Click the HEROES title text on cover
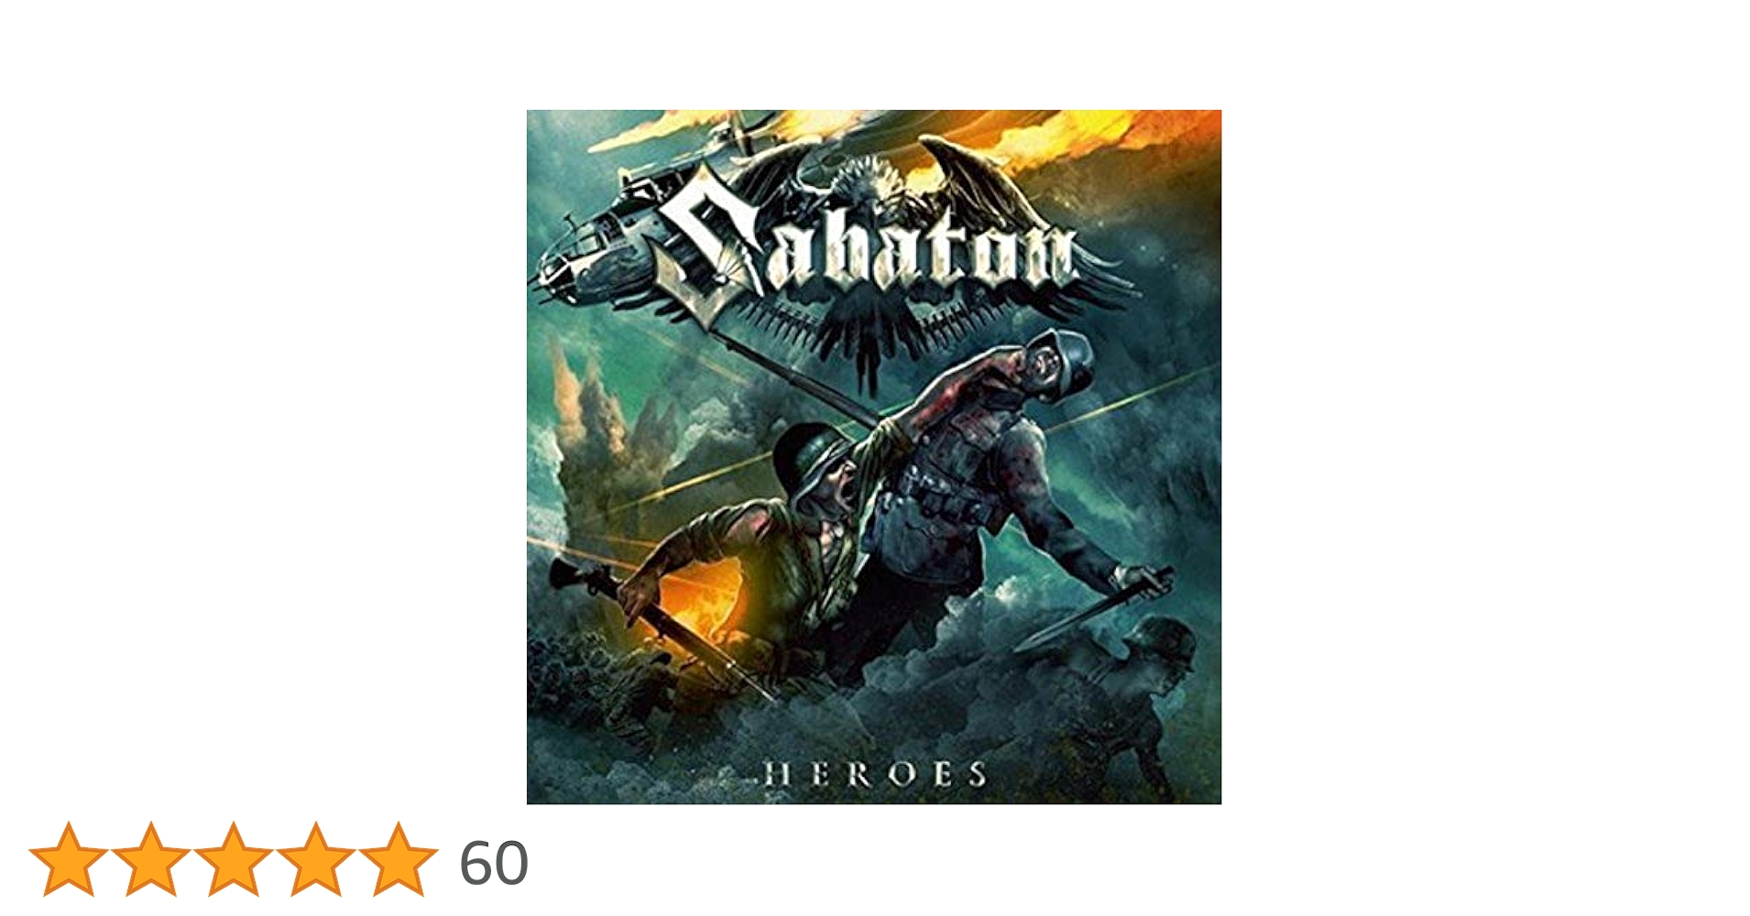1750x916 pixels. point(875,775)
